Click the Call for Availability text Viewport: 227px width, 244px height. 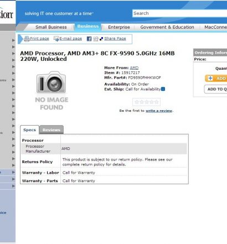pos(143,89)
